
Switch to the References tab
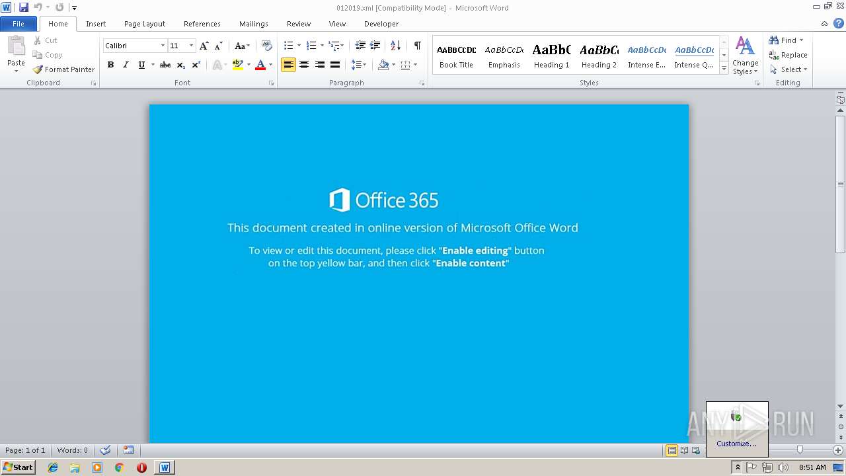point(202,24)
